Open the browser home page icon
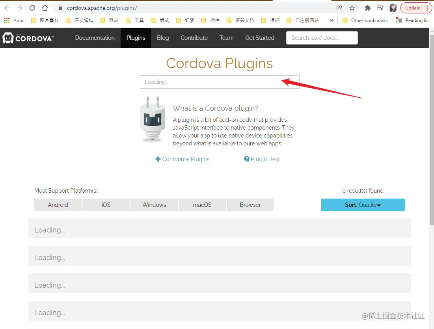 click(45, 8)
